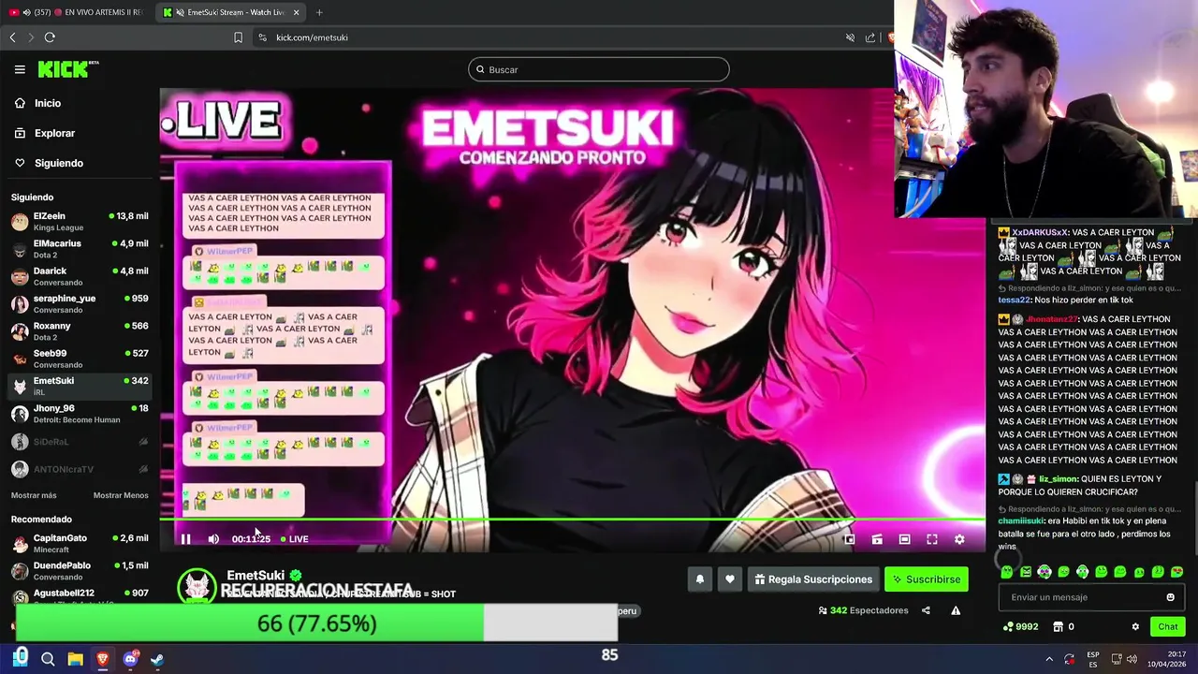Open Discord from taskbar
Viewport: 1198px width, 674px height.
coord(130,659)
